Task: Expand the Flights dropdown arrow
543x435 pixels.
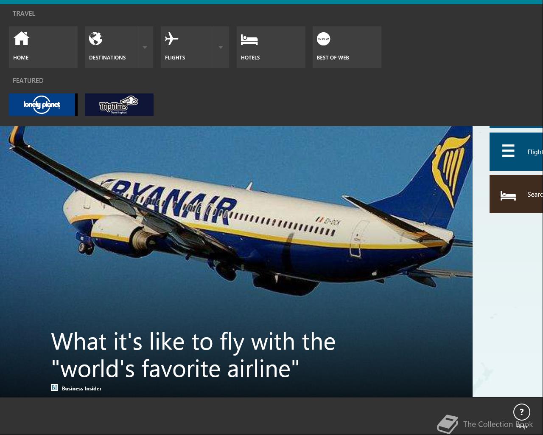Action: [221, 47]
